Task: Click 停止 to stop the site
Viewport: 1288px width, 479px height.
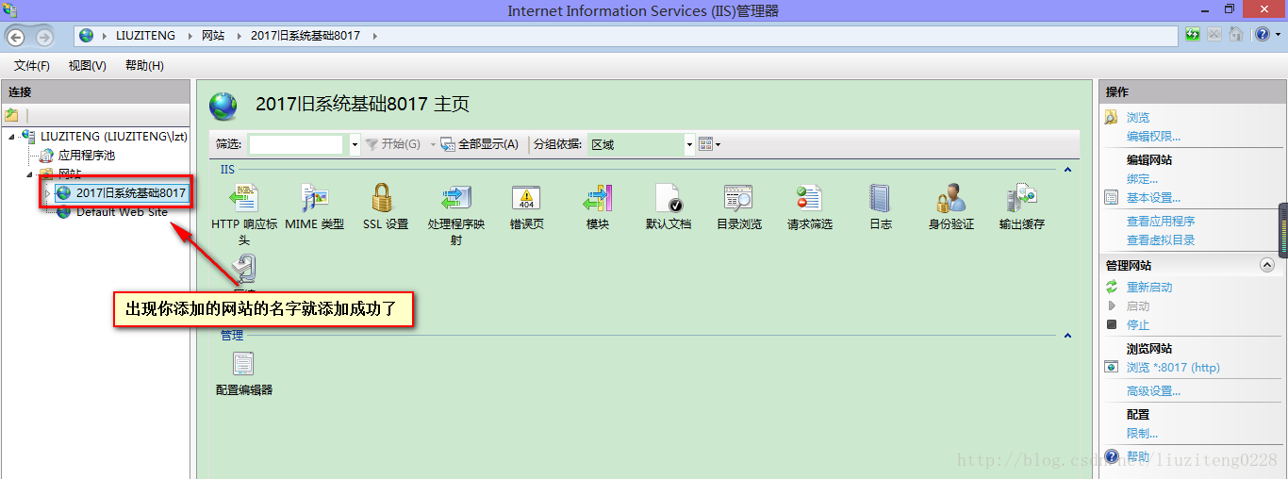Action: pos(1138,325)
